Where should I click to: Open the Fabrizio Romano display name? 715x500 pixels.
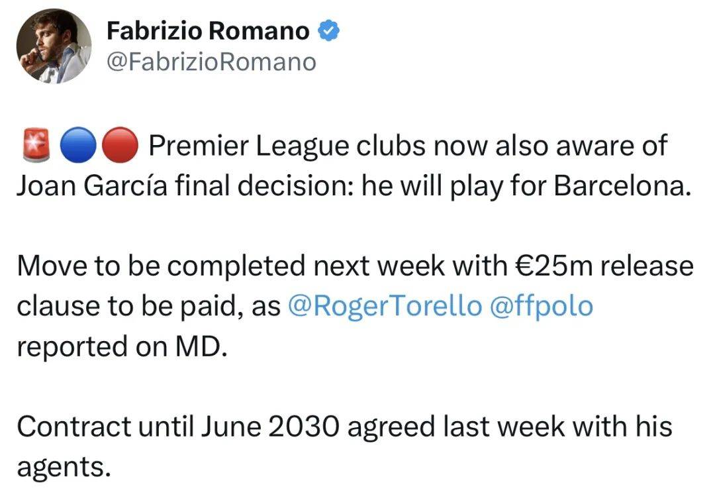208,31
